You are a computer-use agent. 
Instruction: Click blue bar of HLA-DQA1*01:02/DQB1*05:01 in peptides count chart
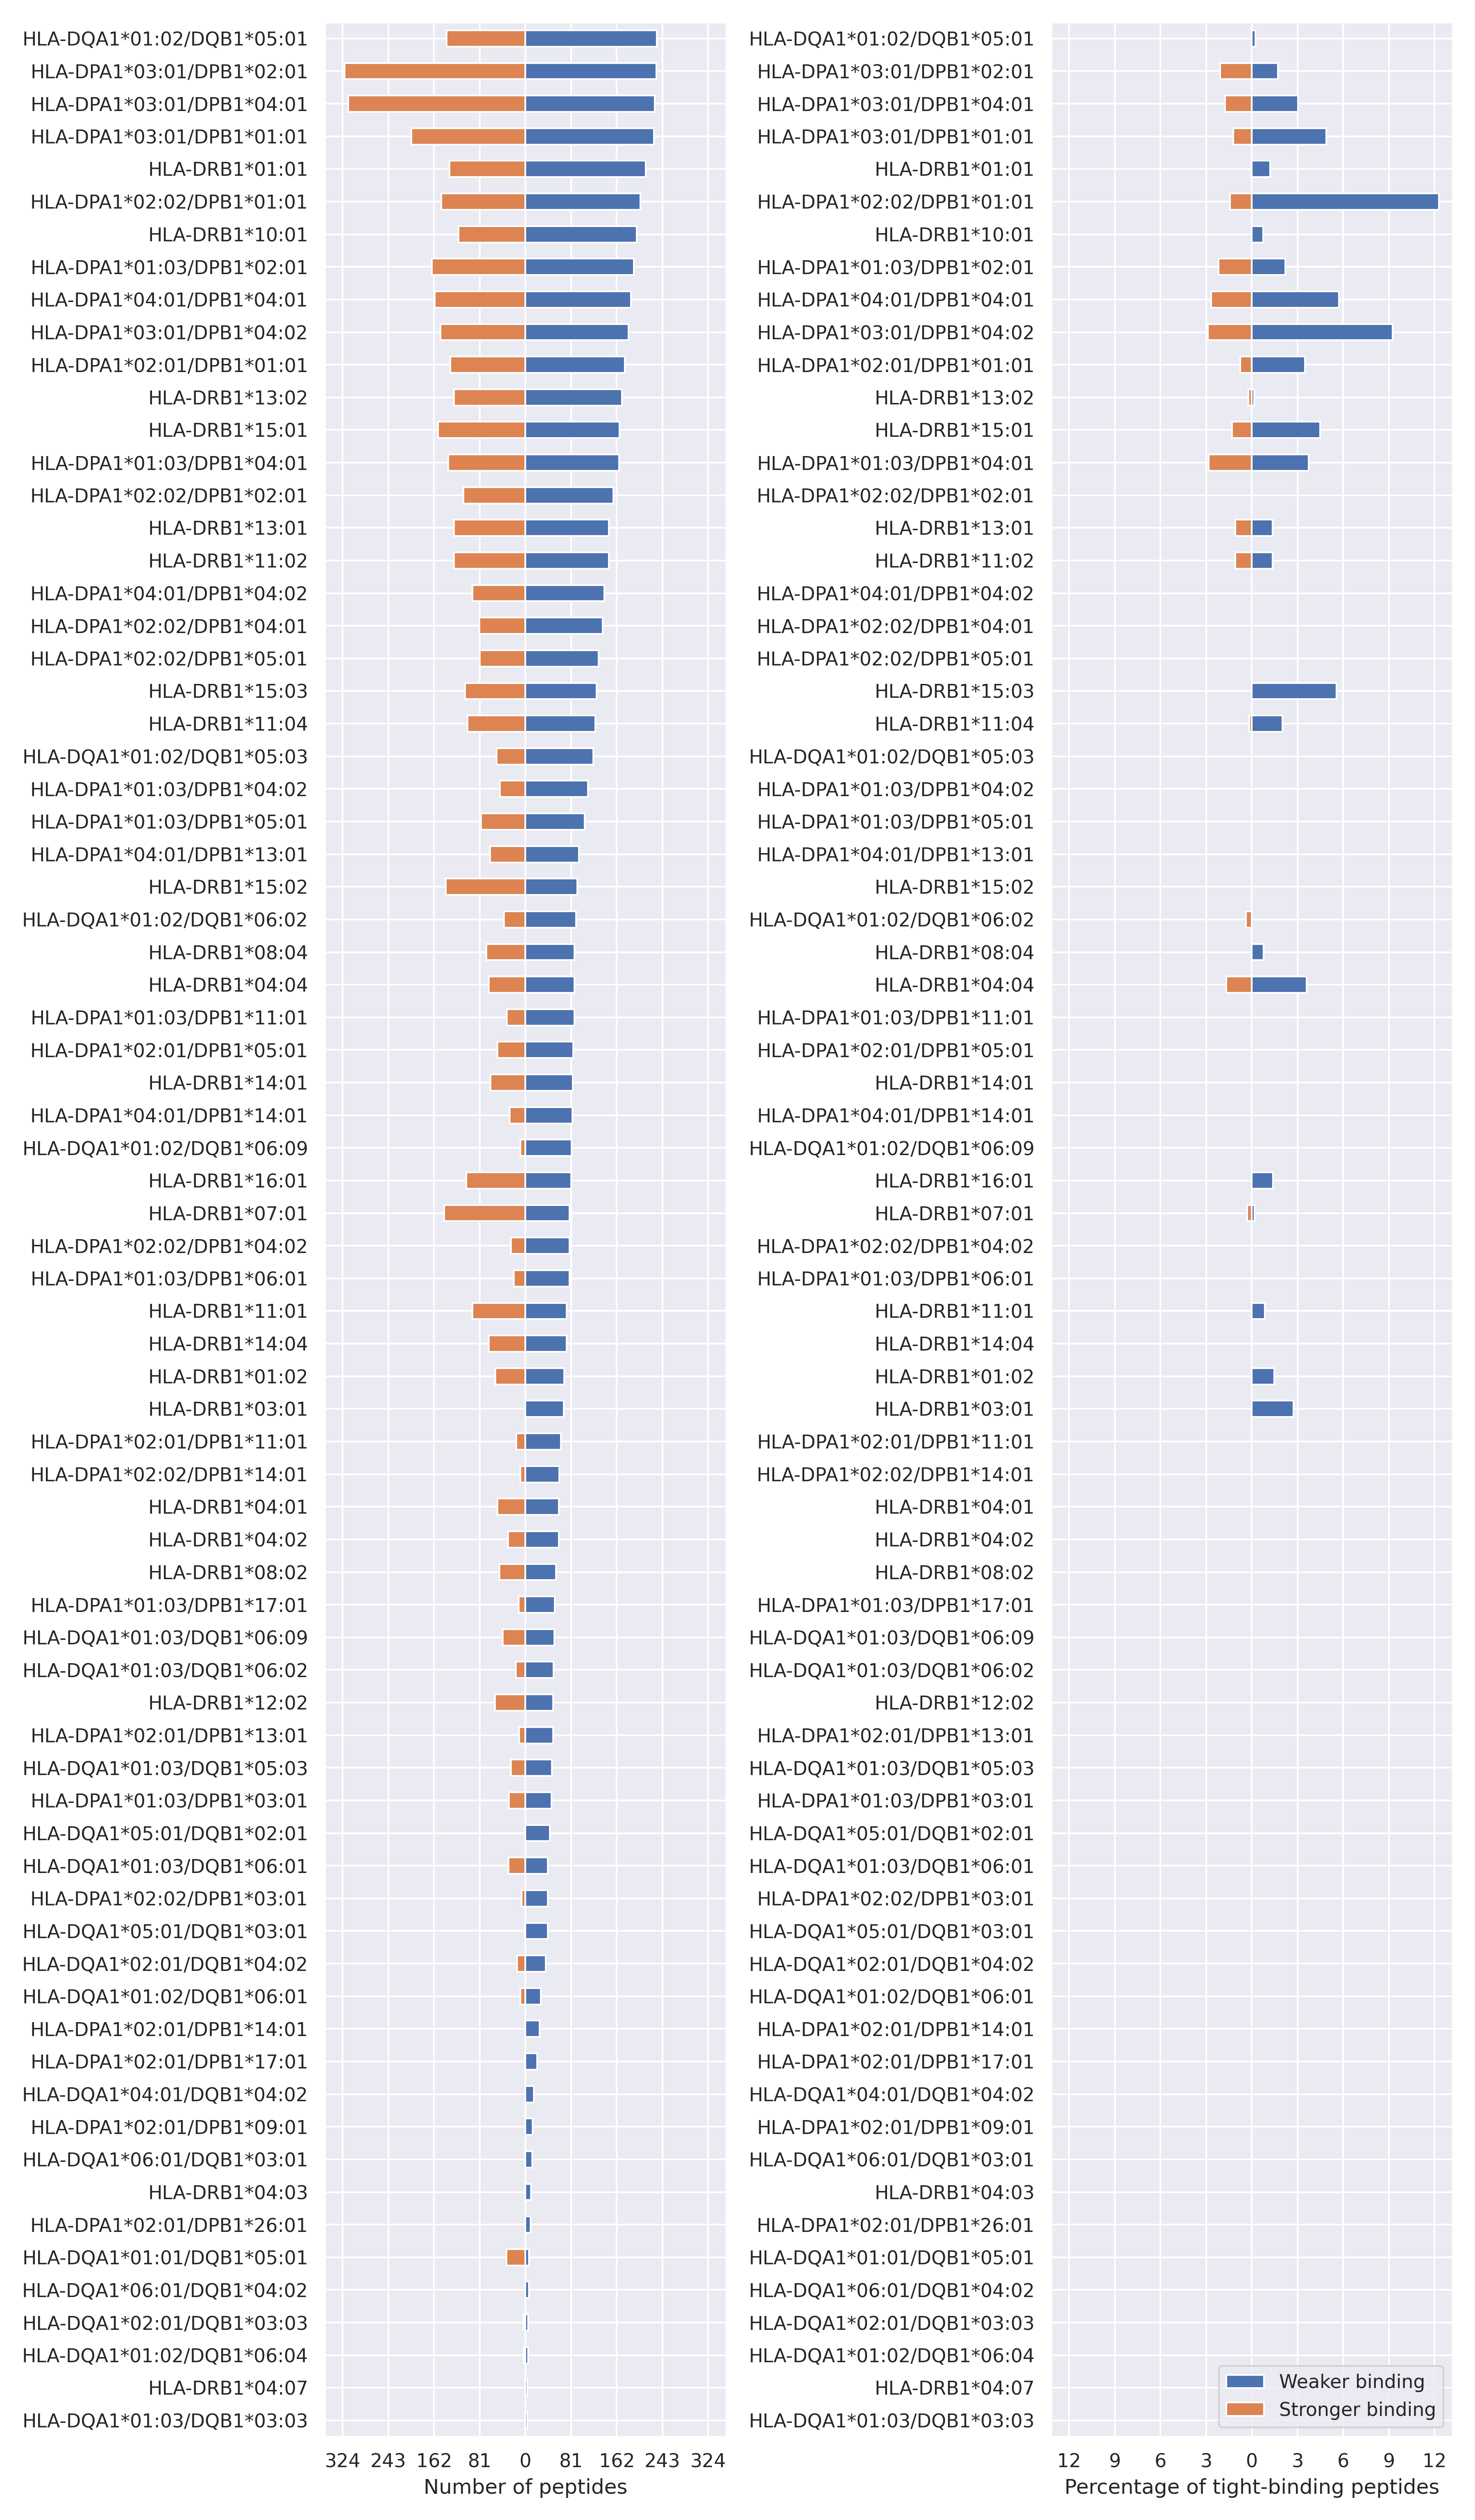click(x=591, y=39)
